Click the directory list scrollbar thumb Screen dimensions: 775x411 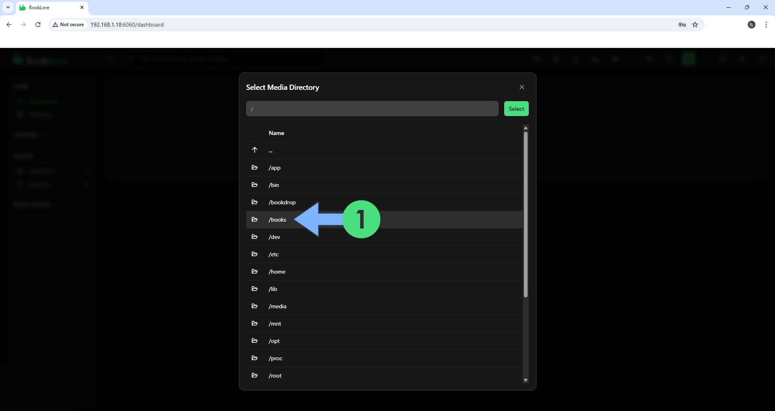point(526,214)
